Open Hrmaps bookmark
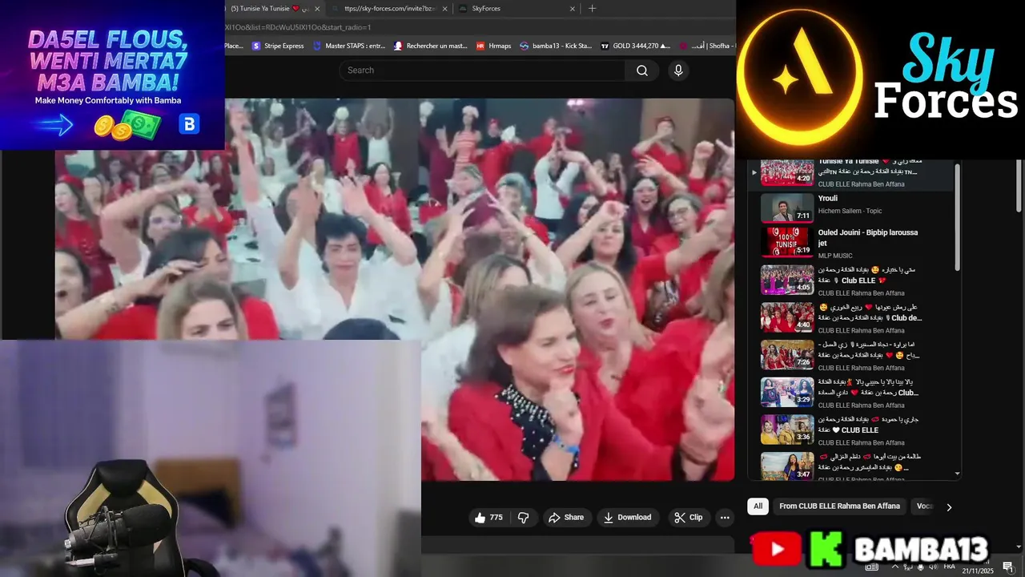1025x577 pixels. coord(494,46)
